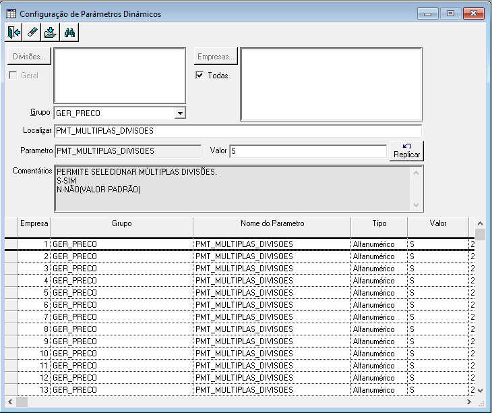
Task: Click comments box scroll down arrow
Action: pos(417,204)
